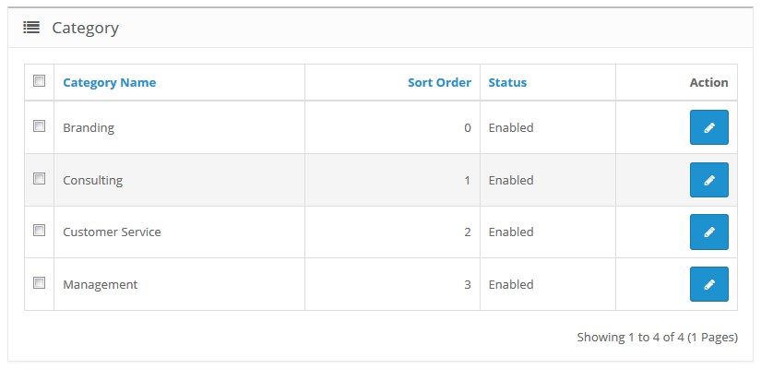Enable the Management row checkbox
The image size is (761, 369).
click(40, 282)
